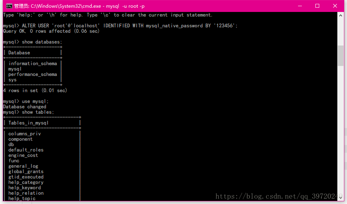Click the 'general_log' table row
Viewport: 347px width, 204px height.
click(x=23, y=166)
